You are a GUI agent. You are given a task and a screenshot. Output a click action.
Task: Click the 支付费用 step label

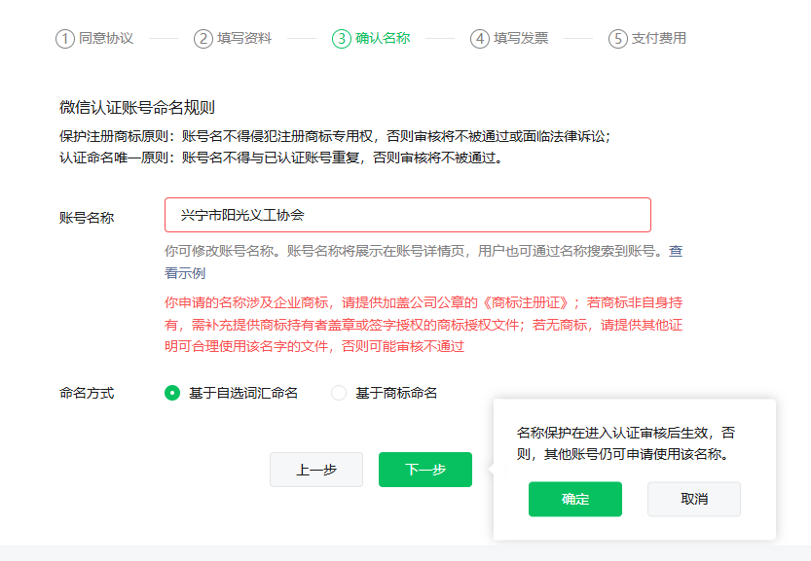pos(659,38)
